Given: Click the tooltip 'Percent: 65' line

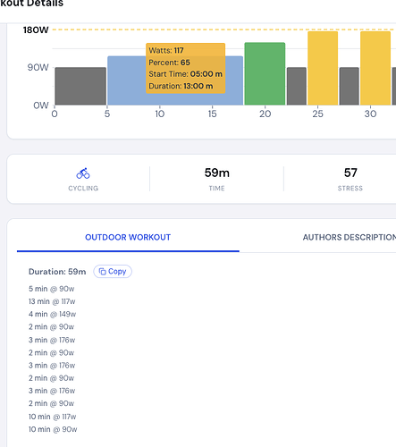Looking at the screenshot, I should click(169, 63).
